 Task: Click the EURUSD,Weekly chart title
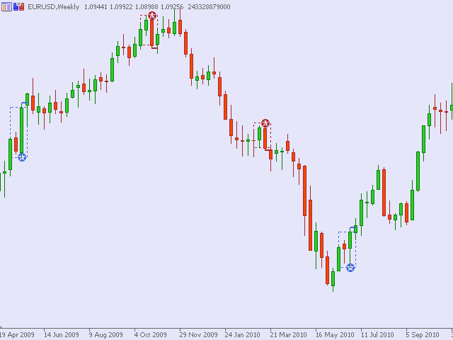54,6
